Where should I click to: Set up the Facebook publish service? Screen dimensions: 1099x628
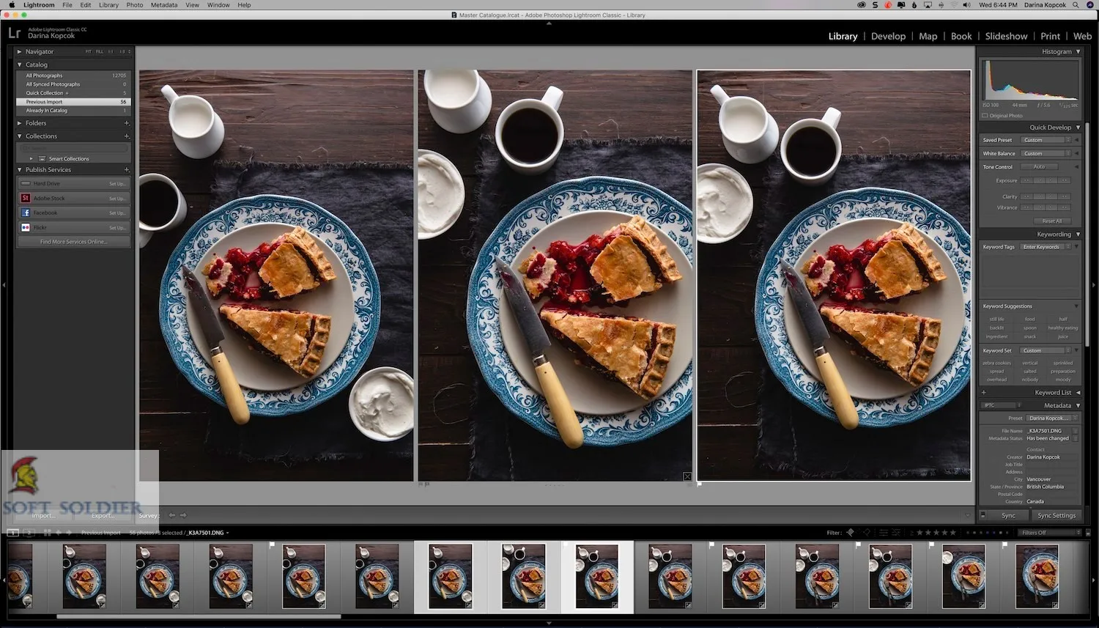point(117,213)
